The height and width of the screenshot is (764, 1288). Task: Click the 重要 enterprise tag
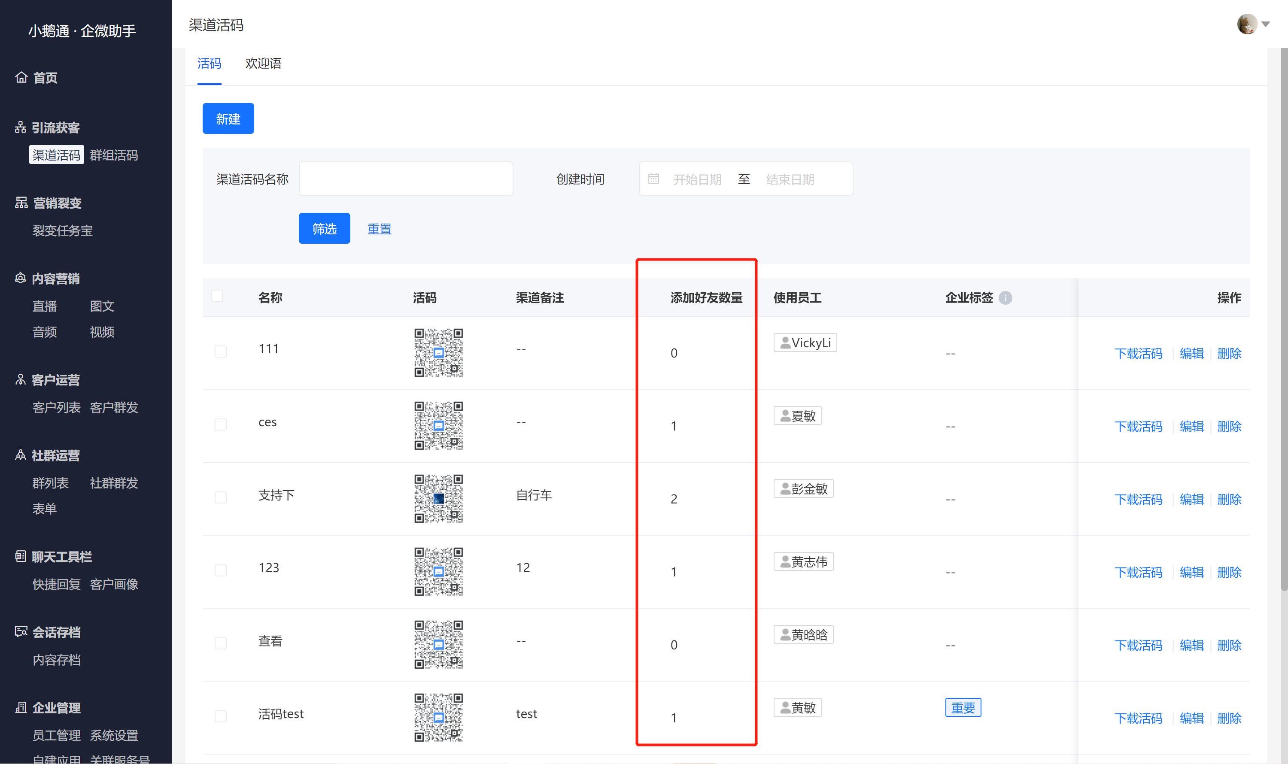pos(963,707)
